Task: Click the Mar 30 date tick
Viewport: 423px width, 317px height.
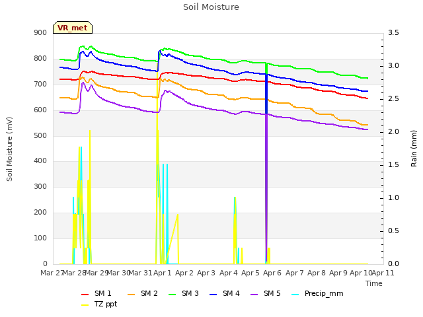Action: (119, 273)
